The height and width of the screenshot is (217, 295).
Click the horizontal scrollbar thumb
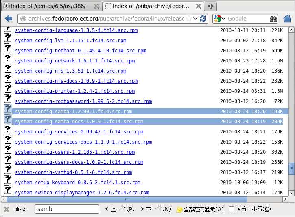pyautogui.click(x=127, y=199)
